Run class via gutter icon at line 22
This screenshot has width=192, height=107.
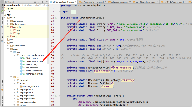click(x=56, y=18)
